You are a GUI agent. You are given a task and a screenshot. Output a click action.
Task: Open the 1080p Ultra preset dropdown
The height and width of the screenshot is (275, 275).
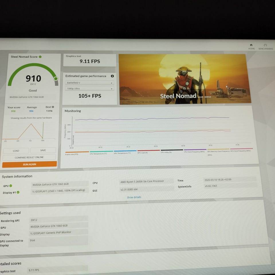click(90, 89)
